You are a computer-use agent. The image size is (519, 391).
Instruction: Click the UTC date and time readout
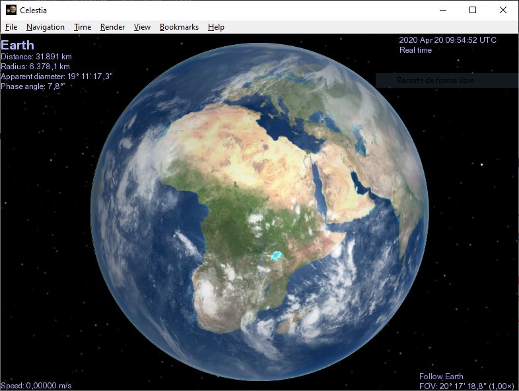(x=447, y=40)
